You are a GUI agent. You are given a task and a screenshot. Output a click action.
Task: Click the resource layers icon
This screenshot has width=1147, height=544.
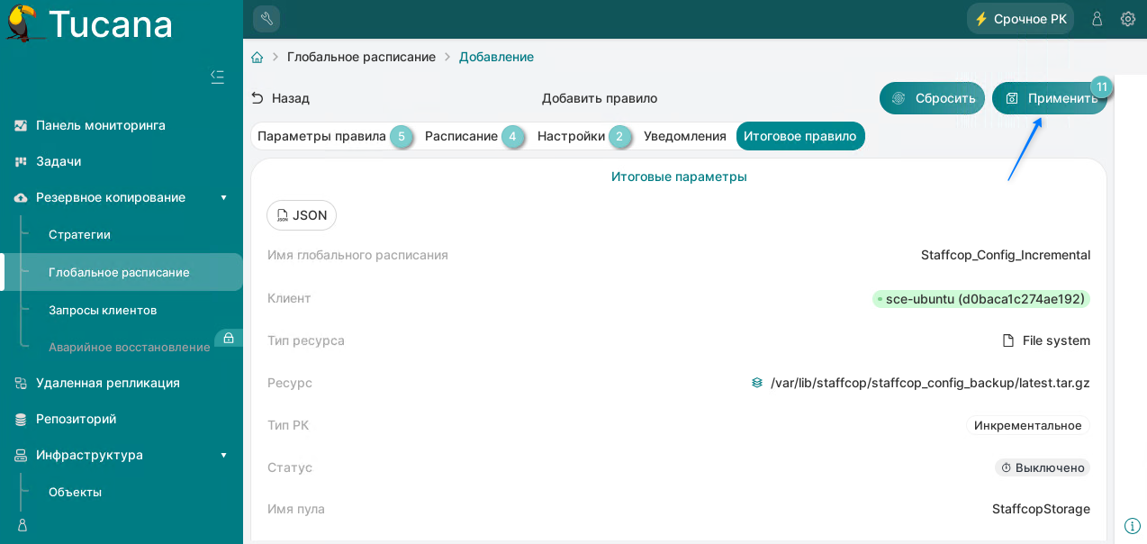coord(757,383)
